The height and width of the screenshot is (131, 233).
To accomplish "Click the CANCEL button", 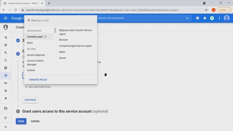I will (35, 121).
